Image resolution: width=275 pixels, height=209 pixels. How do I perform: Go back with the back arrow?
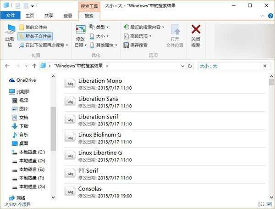tap(7, 66)
